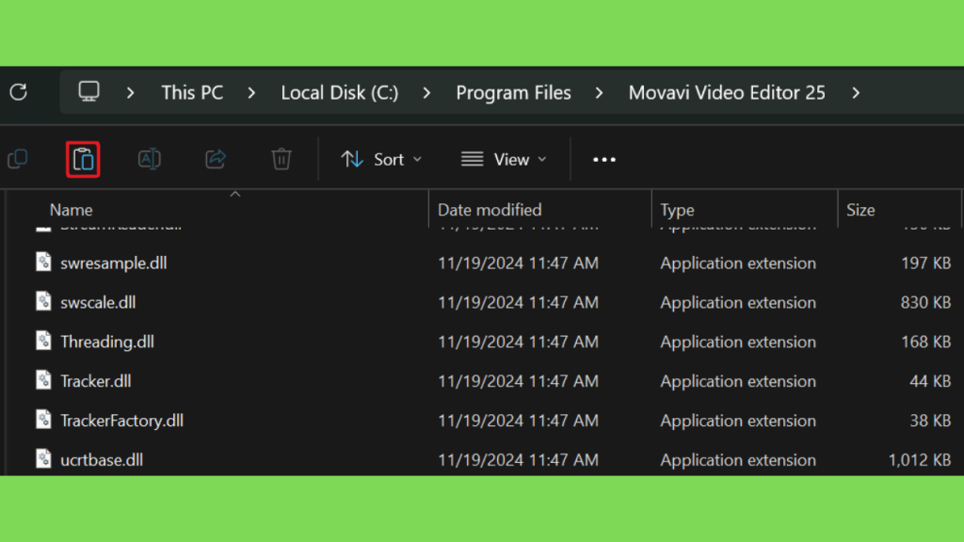Expand chevron after This PC
964x542 pixels.
click(x=251, y=93)
